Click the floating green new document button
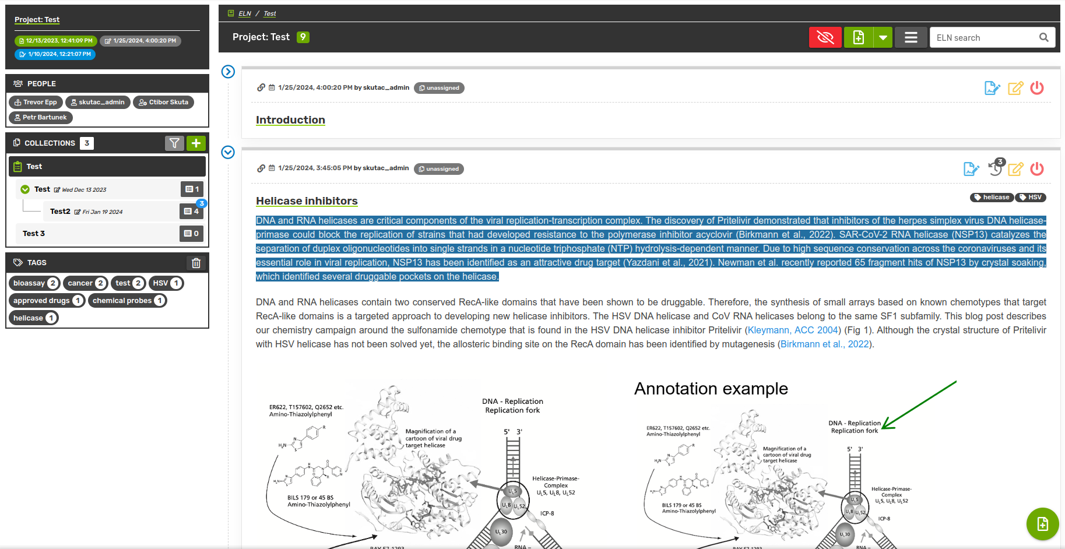The image size is (1065, 549). (1042, 524)
